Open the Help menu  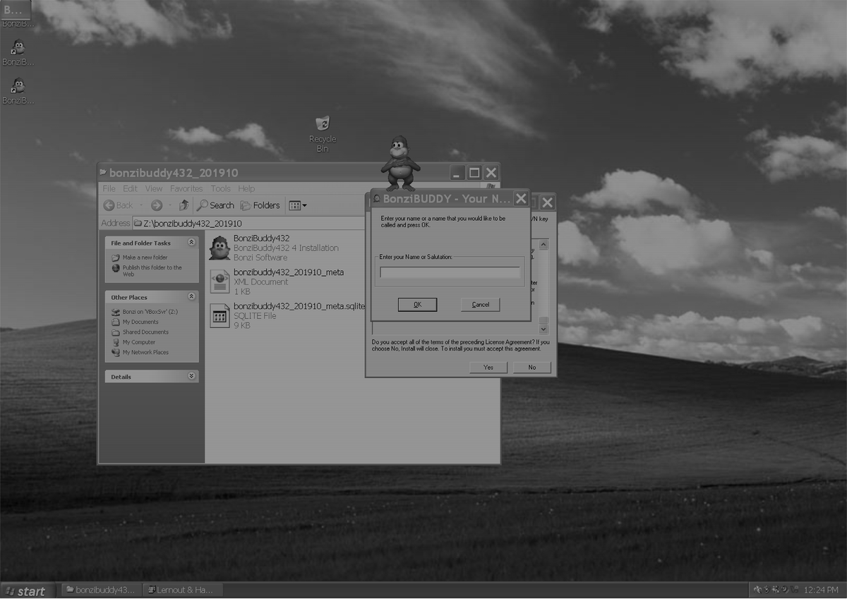[x=246, y=188]
